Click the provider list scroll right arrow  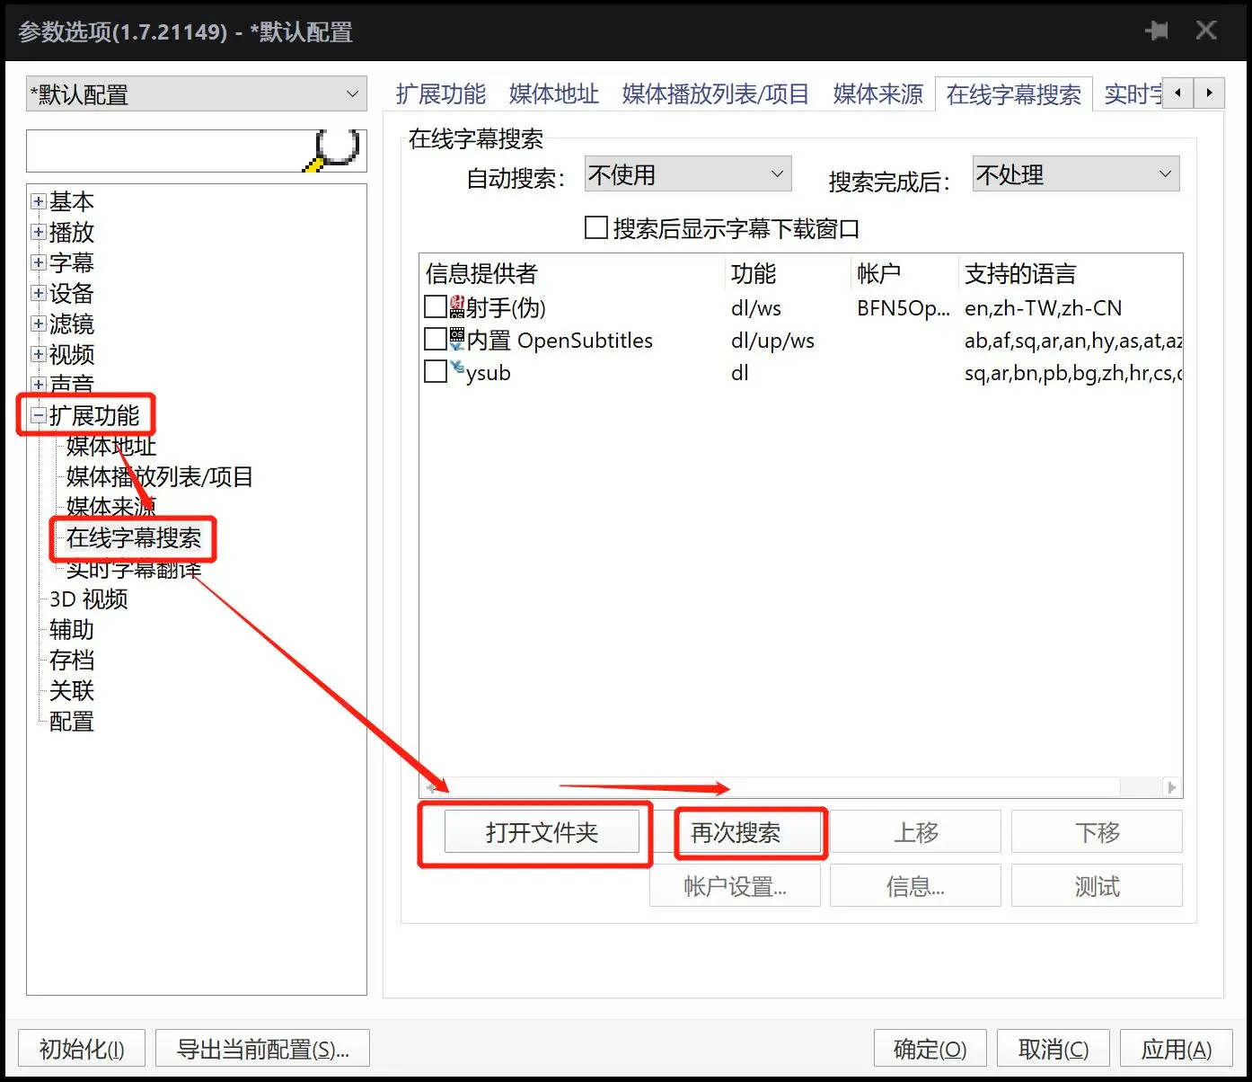(1171, 787)
